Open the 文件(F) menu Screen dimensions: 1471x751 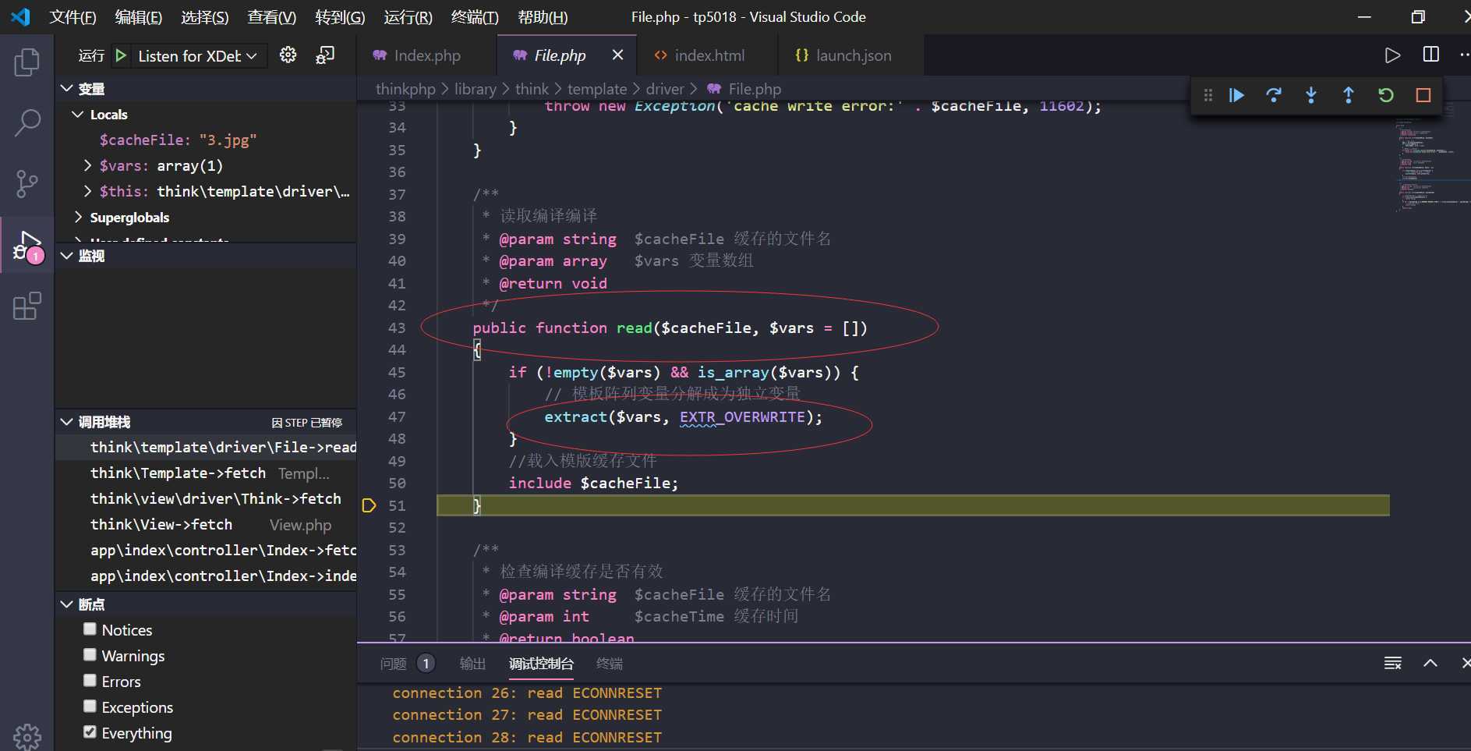coord(72,17)
